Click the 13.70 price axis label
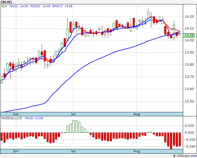197x158 pixels. click(189, 77)
